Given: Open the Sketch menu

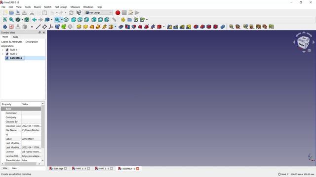Looking at the screenshot, I should pyautogui.click(x=48, y=7).
